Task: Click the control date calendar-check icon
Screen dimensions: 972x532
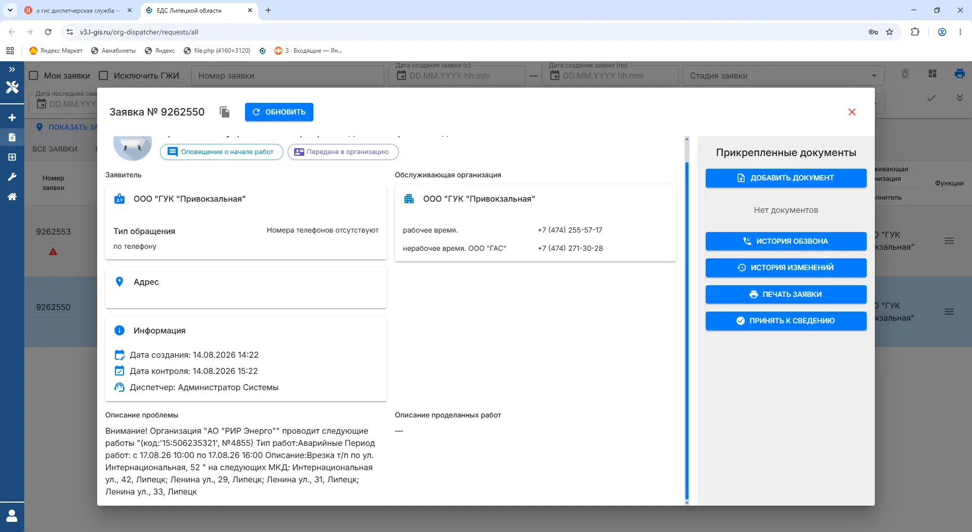Action: [119, 371]
